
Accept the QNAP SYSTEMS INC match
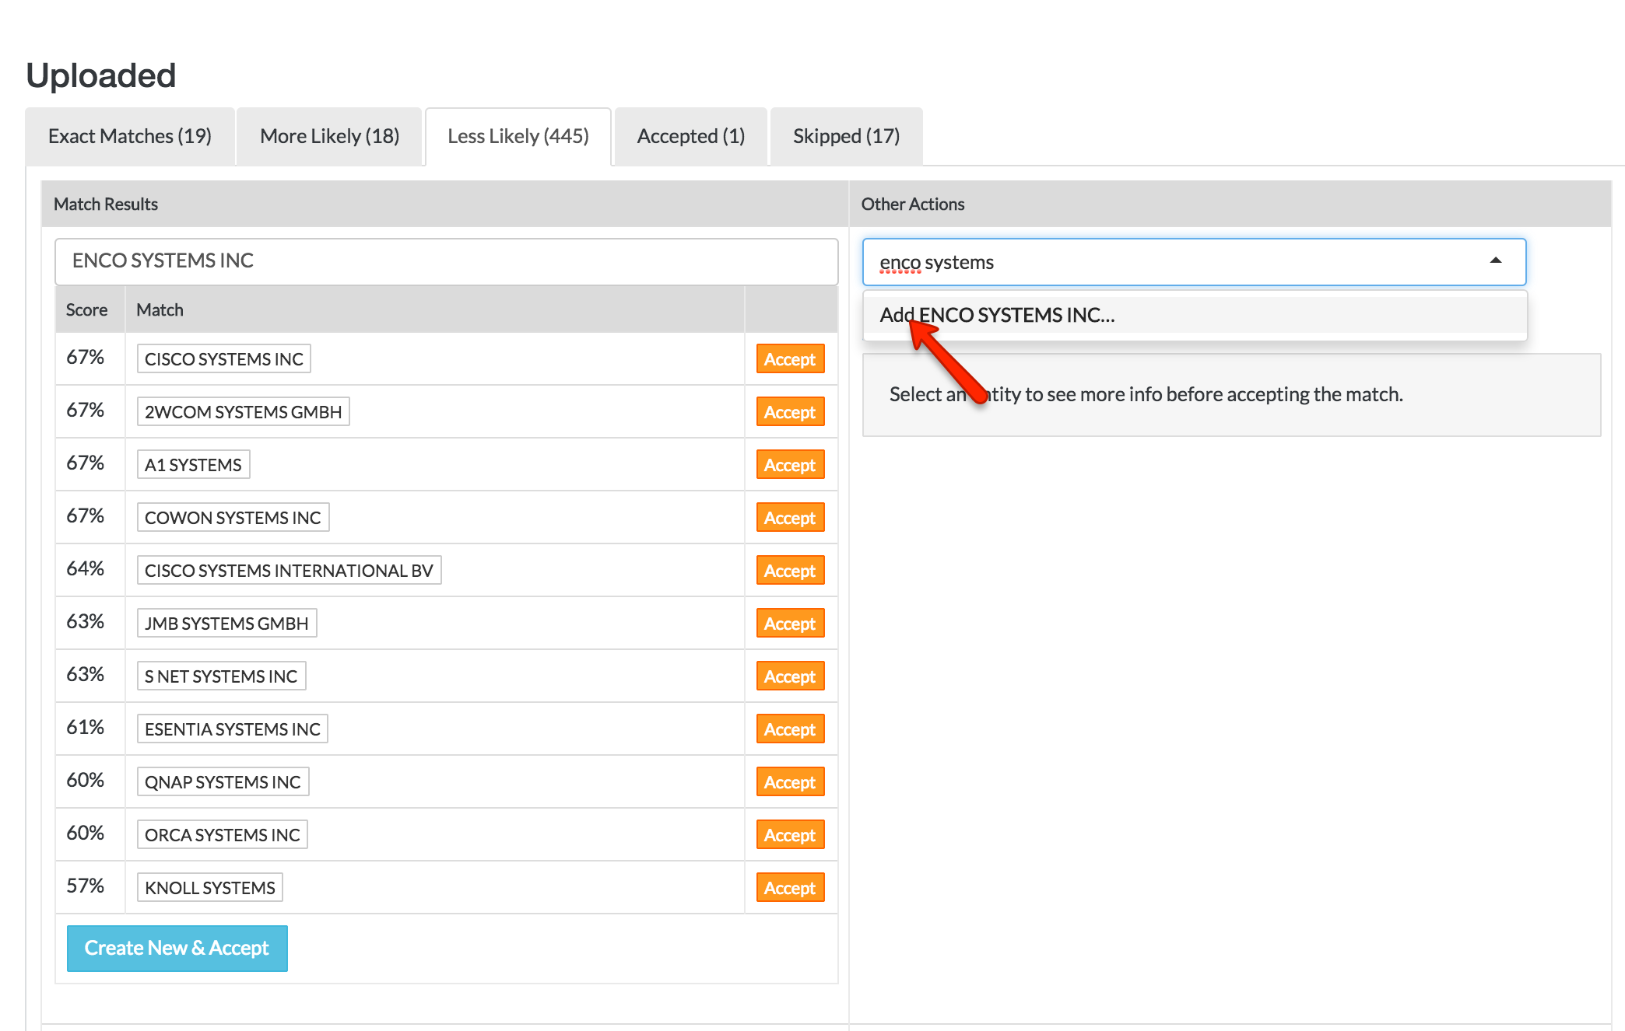[789, 782]
